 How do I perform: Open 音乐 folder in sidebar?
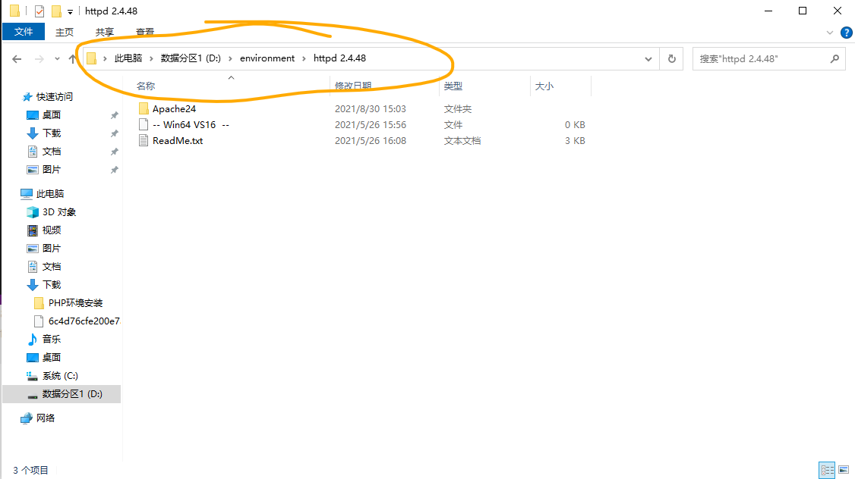[x=44, y=339]
